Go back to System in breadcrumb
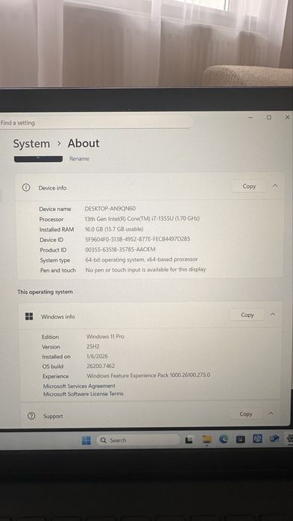This screenshot has height=521, width=293. click(x=31, y=144)
